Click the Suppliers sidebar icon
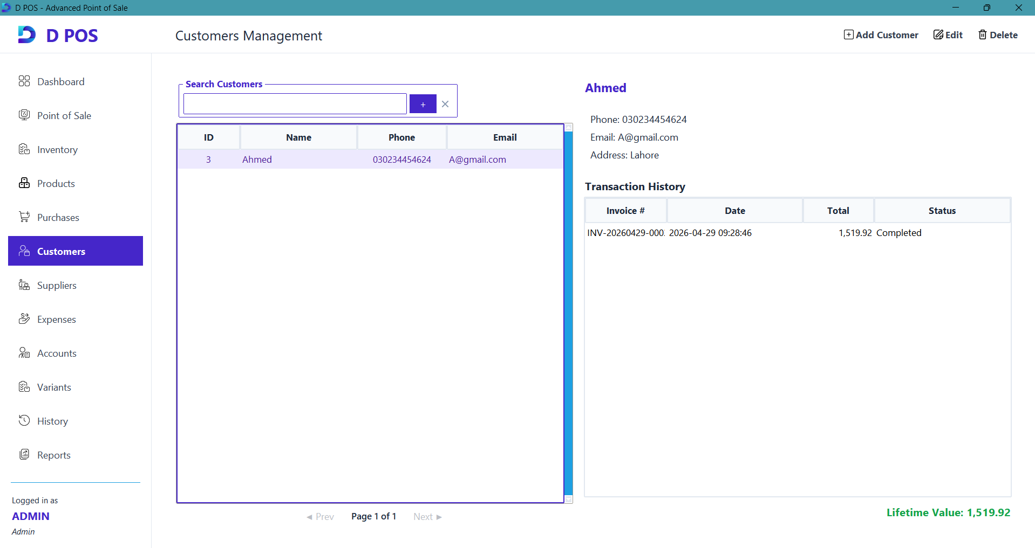Image resolution: width=1035 pixels, height=548 pixels. [24, 285]
